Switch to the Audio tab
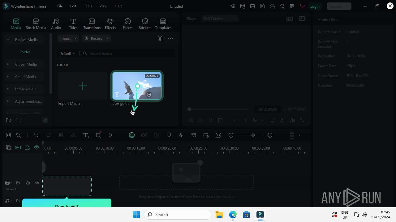396x222 pixels. pos(56,24)
